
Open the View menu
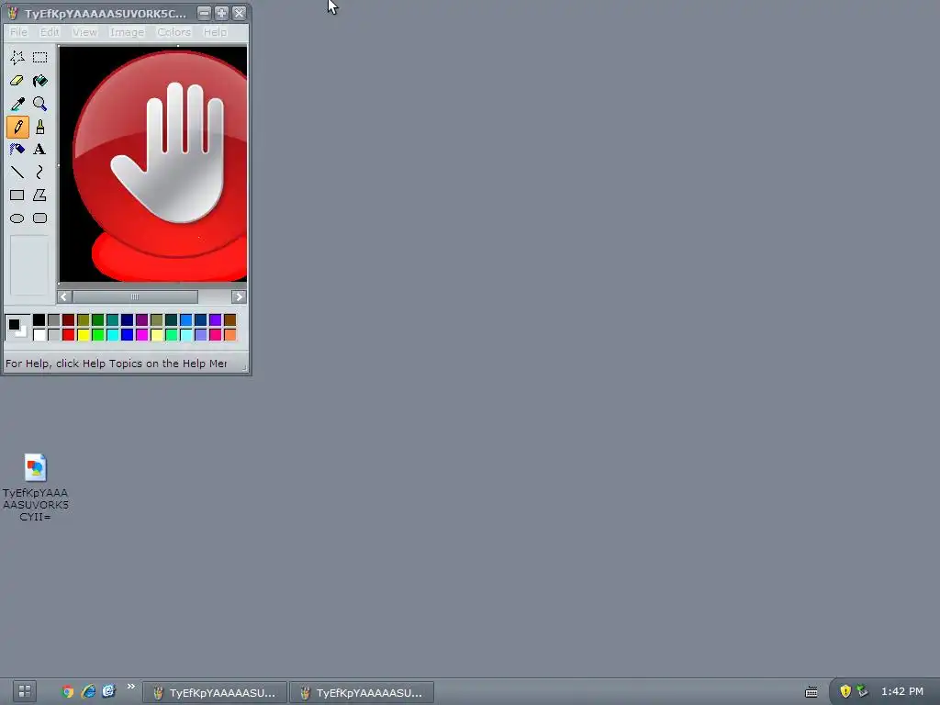[x=84, y=32]
